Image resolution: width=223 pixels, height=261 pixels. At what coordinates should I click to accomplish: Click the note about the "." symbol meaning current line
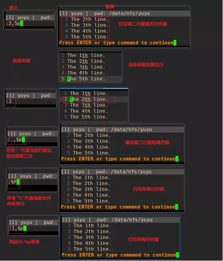tap(30, 153)
